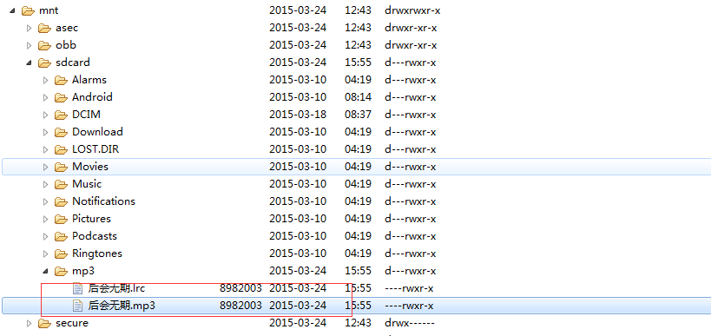Click the drwxrwxr-x permissions of mnt
711x336 pixels.
(412, 10)
